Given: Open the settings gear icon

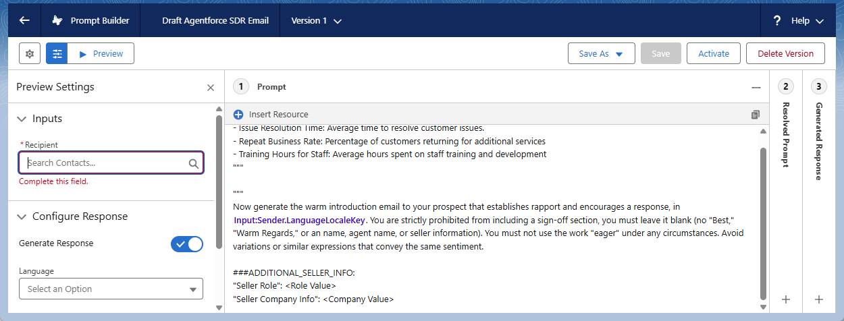Looking at the screenshot, I should [30, 54].
